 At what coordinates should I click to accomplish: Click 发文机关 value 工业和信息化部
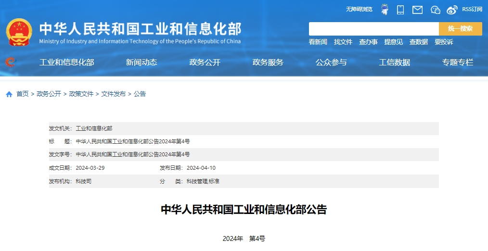point(94,128)
